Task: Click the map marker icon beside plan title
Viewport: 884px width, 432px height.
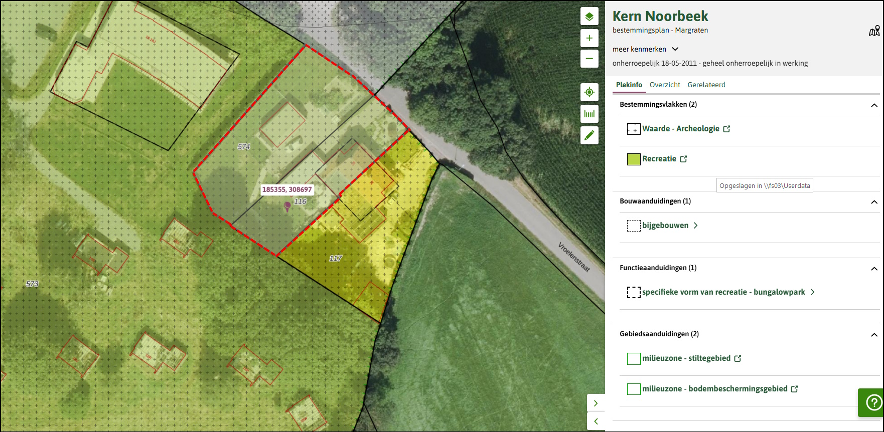Action: click(x=874, y=31)
